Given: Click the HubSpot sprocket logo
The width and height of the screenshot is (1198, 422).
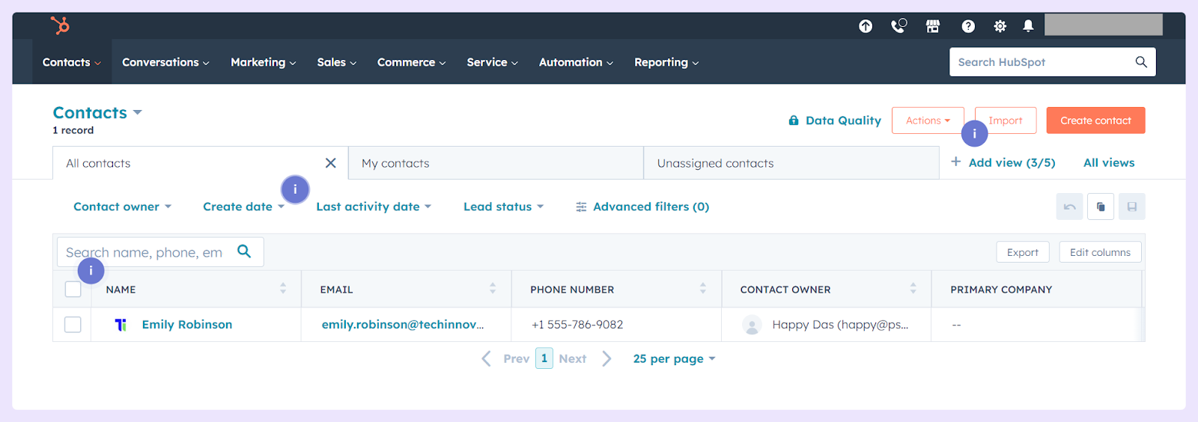Looking at the screenshot, I should click(60, 25).
